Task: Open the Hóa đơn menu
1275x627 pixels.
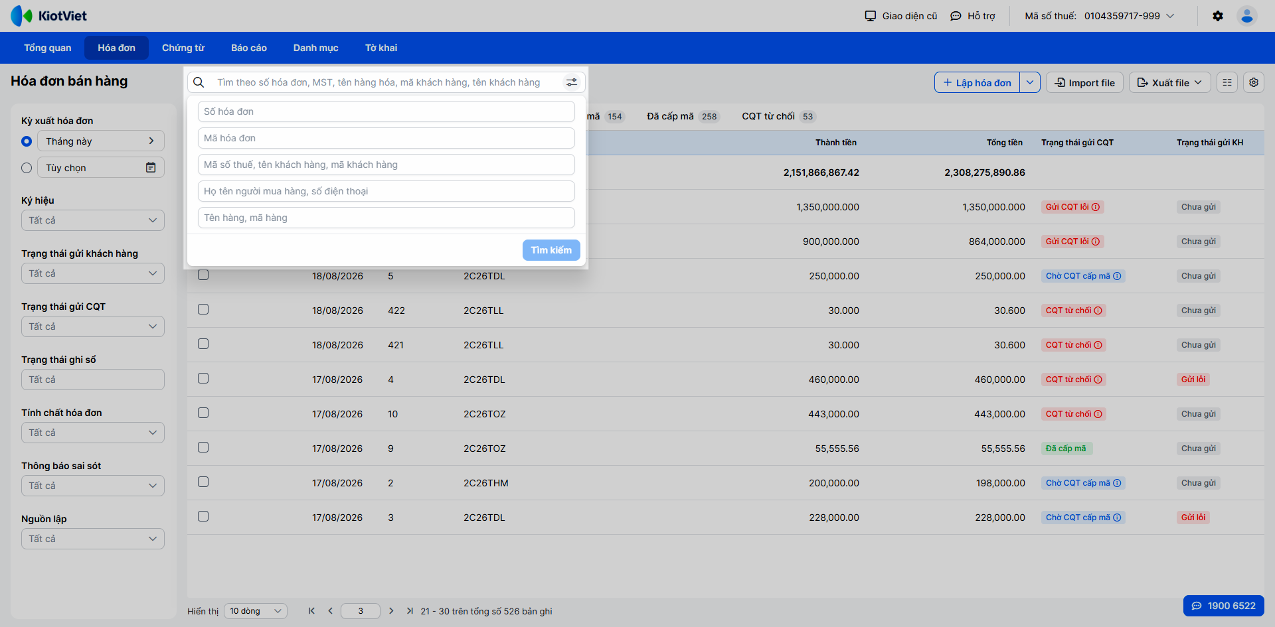Action: pyautogui.click(x=117, y=48)
